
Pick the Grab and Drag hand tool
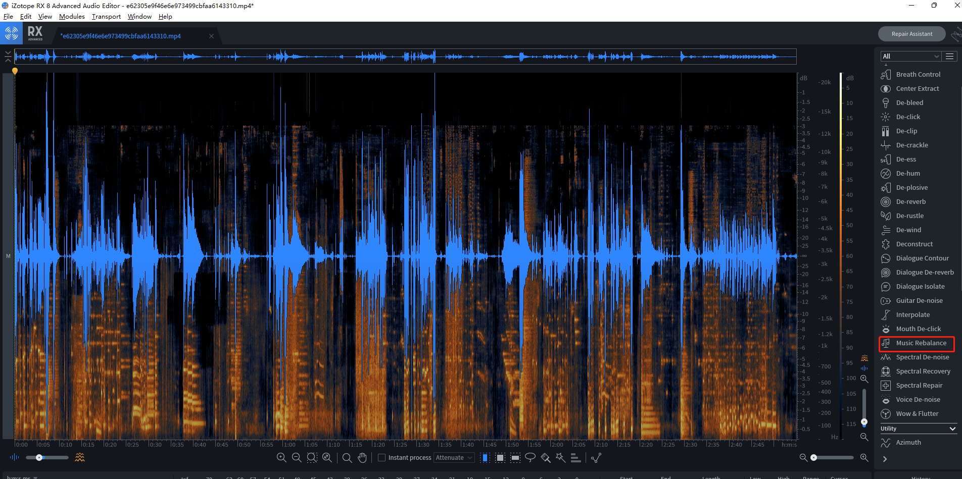click(362, 457)
